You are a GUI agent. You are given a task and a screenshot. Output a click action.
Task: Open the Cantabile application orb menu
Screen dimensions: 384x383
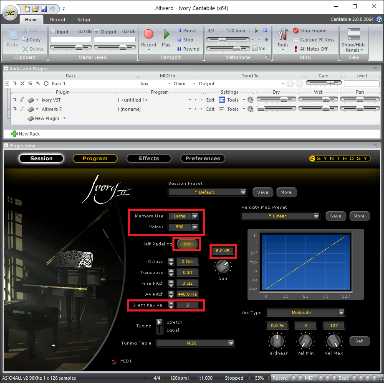[10, 13]
